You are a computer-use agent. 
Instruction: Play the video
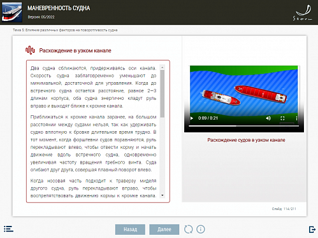(x=192, y=118)
